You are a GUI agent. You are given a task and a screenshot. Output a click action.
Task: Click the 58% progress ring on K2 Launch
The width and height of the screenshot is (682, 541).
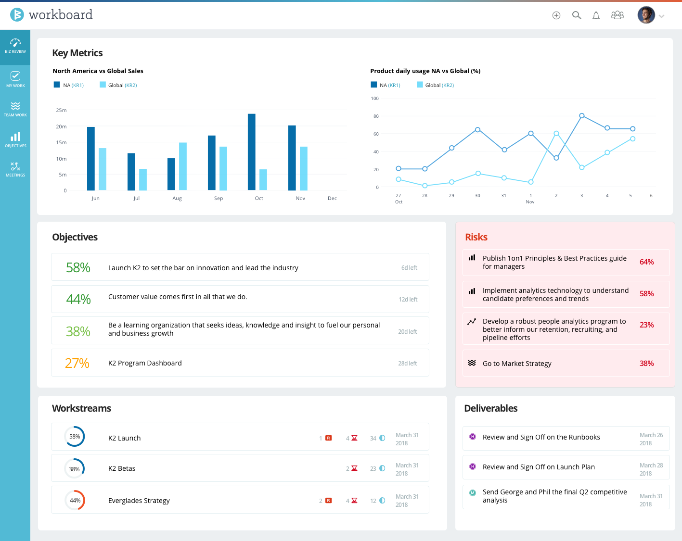[x=75, y=437]
